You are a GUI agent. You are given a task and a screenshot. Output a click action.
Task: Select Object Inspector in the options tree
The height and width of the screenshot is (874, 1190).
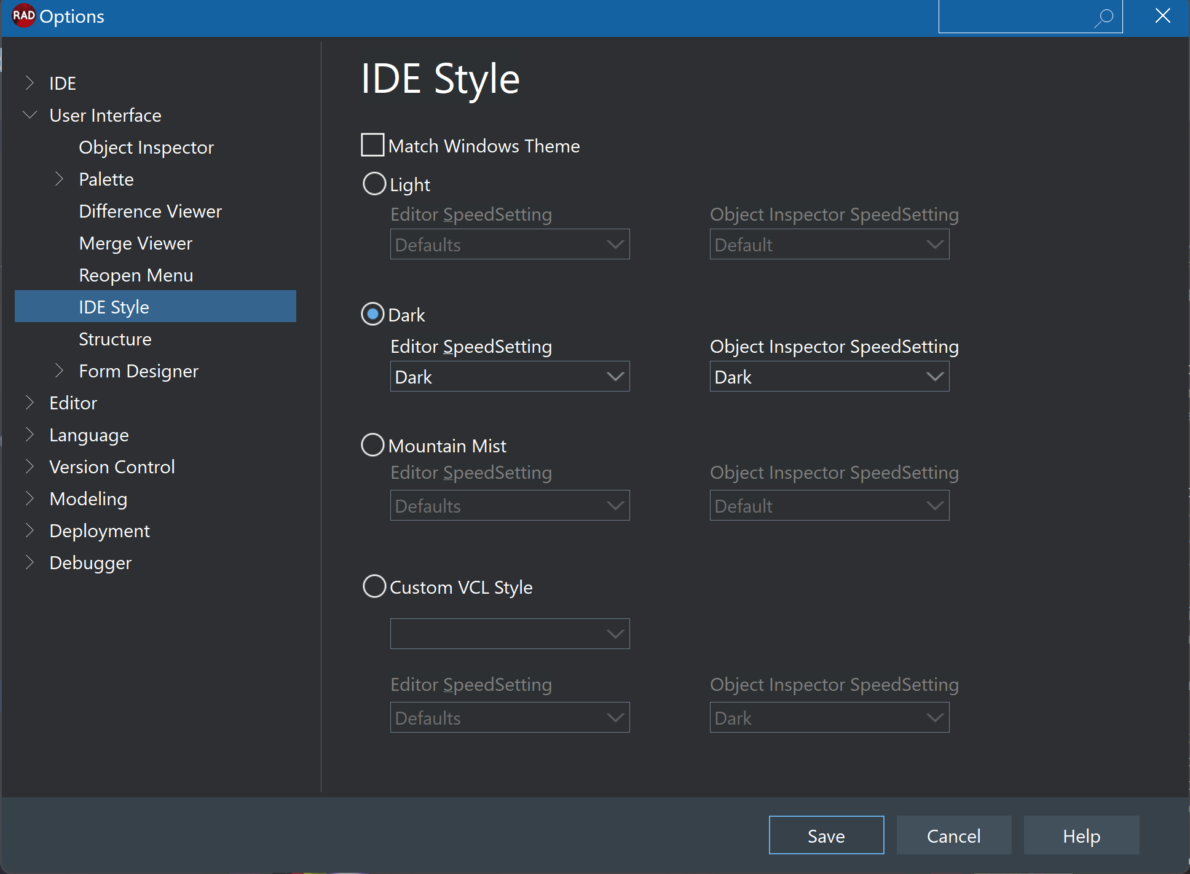(146, 148)
